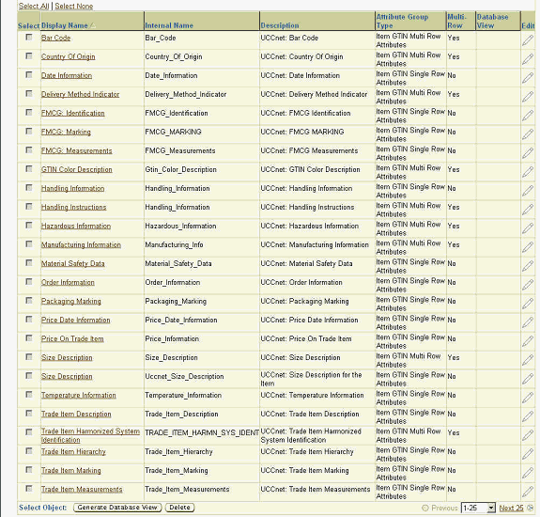
Task: Open the Manufacturing Information link
Action: click(81, 244)
